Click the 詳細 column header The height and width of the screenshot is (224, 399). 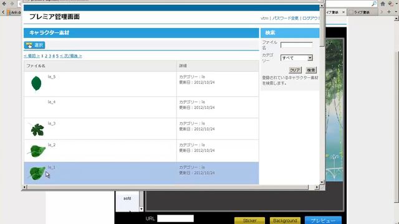pyautogui.click(x=183, y=66)
